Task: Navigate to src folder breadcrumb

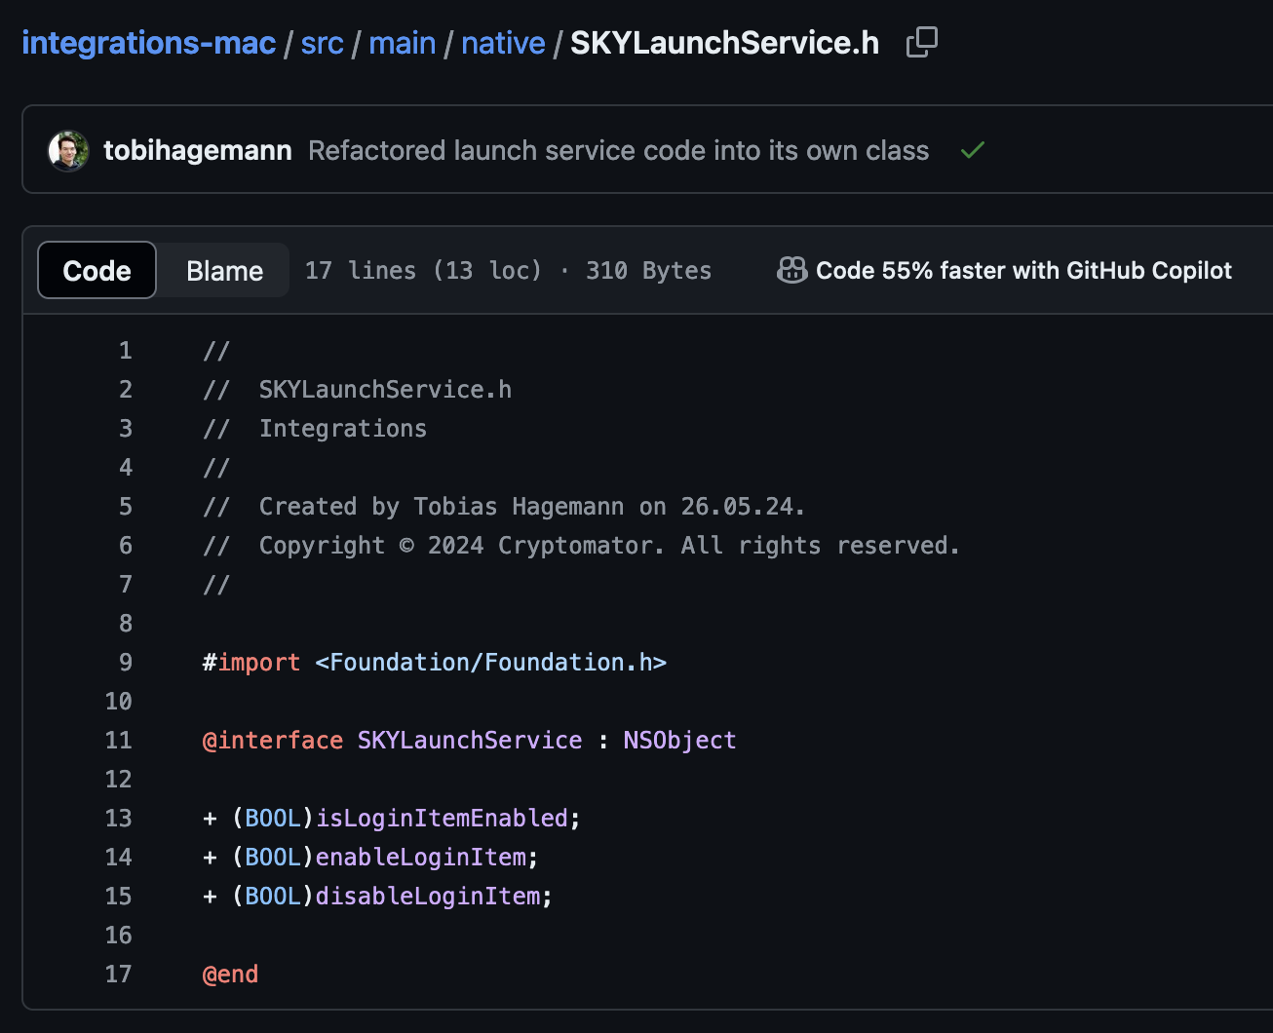Action: coord(322,43)
